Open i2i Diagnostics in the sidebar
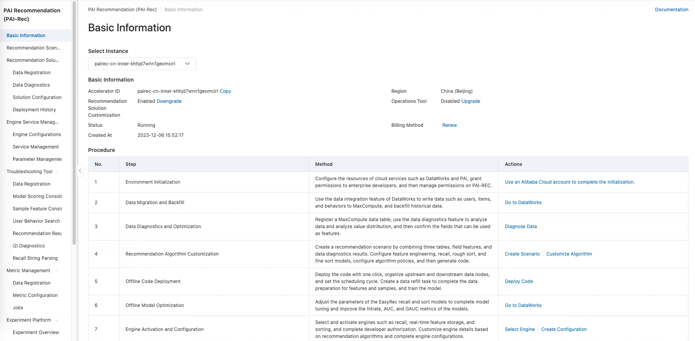 click(x=29, y=246)
